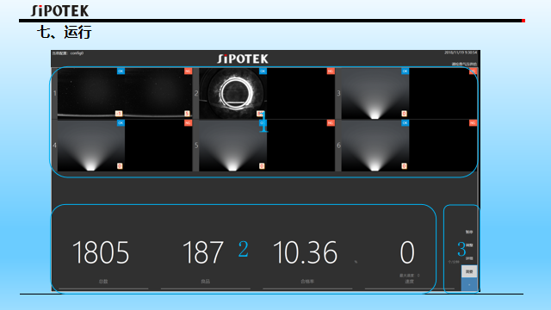551x310 pixels.
Task: Click the 调整 adjust menu entry
Action: 469,245
